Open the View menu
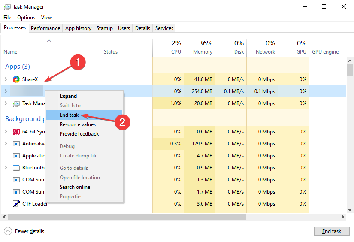The height and width of the screenshot is (242, 354). (x=46, y=18)
